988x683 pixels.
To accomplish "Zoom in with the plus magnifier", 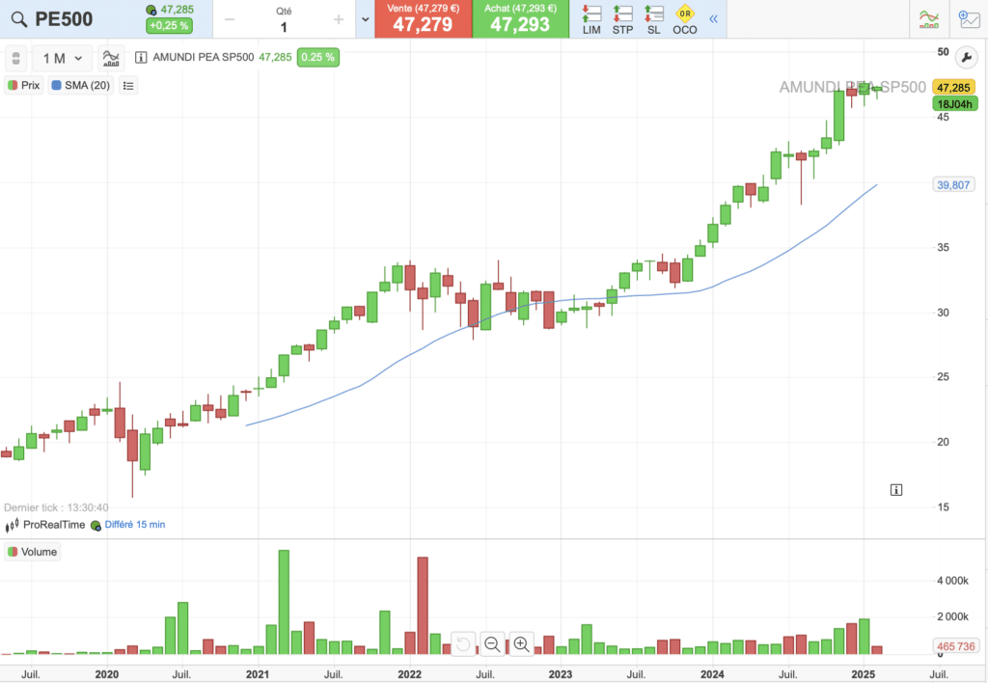I will click(522, 644).
